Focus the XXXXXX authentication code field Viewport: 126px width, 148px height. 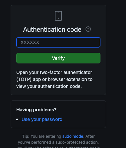tap(58, 42)
